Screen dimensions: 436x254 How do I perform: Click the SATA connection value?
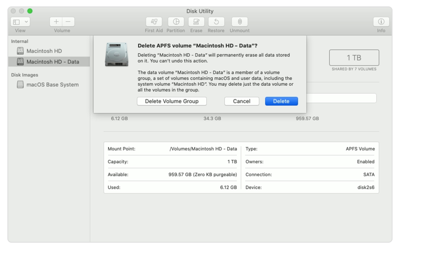[369, 175]
